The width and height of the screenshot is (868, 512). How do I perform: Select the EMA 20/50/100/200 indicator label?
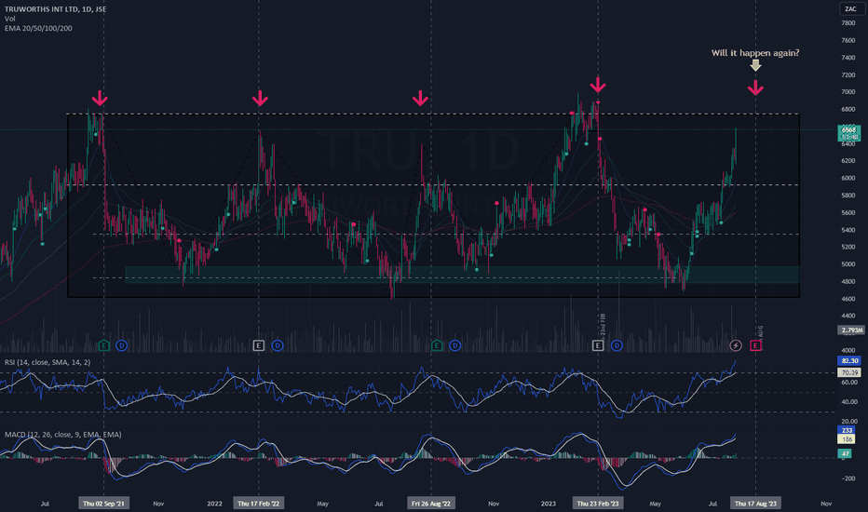pyautogui.click(x=38, y=28)
